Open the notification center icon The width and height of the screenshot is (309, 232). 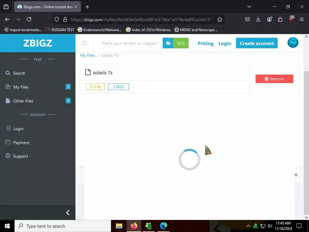(299, 226)
